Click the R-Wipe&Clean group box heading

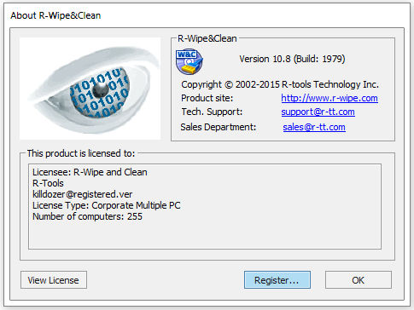click(x=207, y=38)
